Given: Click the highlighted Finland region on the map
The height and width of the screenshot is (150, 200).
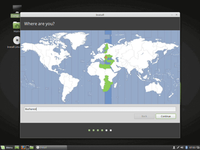Looking at the screenshot, I should 106,47.
